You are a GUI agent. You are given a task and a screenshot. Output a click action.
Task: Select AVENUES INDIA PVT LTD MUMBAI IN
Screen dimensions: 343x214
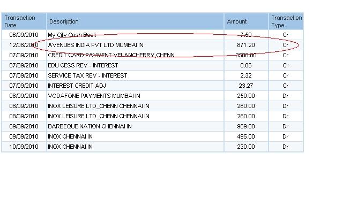(95, 45)
